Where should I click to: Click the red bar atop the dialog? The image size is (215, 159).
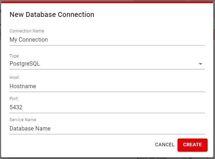pyautogui.click(x=107, y=2)
